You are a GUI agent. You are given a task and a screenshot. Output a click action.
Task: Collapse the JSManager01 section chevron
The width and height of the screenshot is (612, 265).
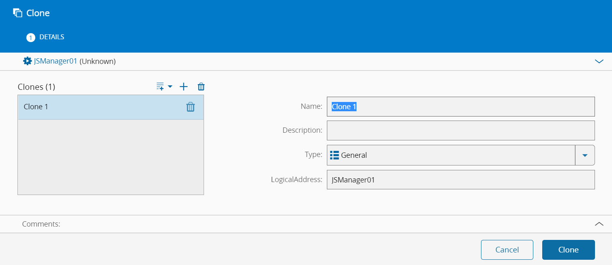(x=599, y=61)
